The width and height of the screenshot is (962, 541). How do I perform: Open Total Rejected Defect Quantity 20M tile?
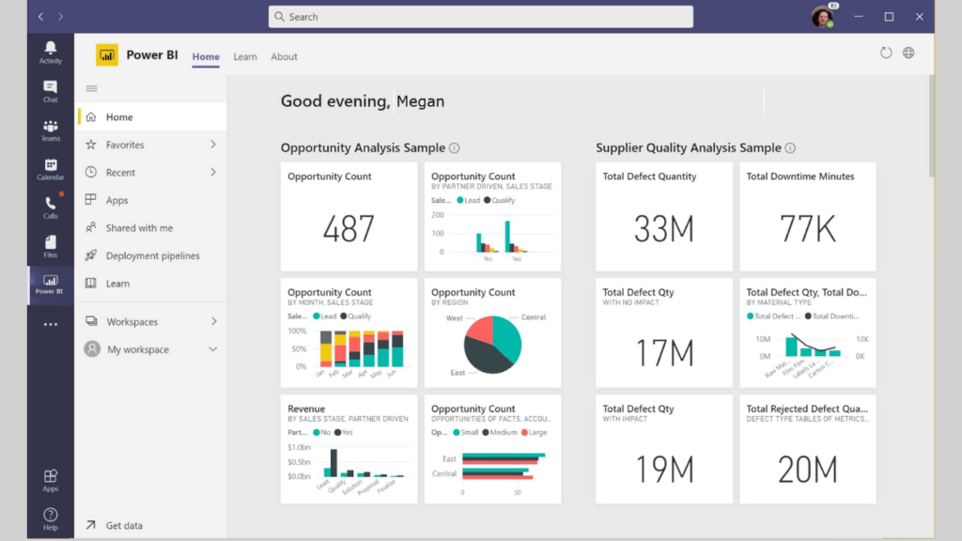point(807,449)
